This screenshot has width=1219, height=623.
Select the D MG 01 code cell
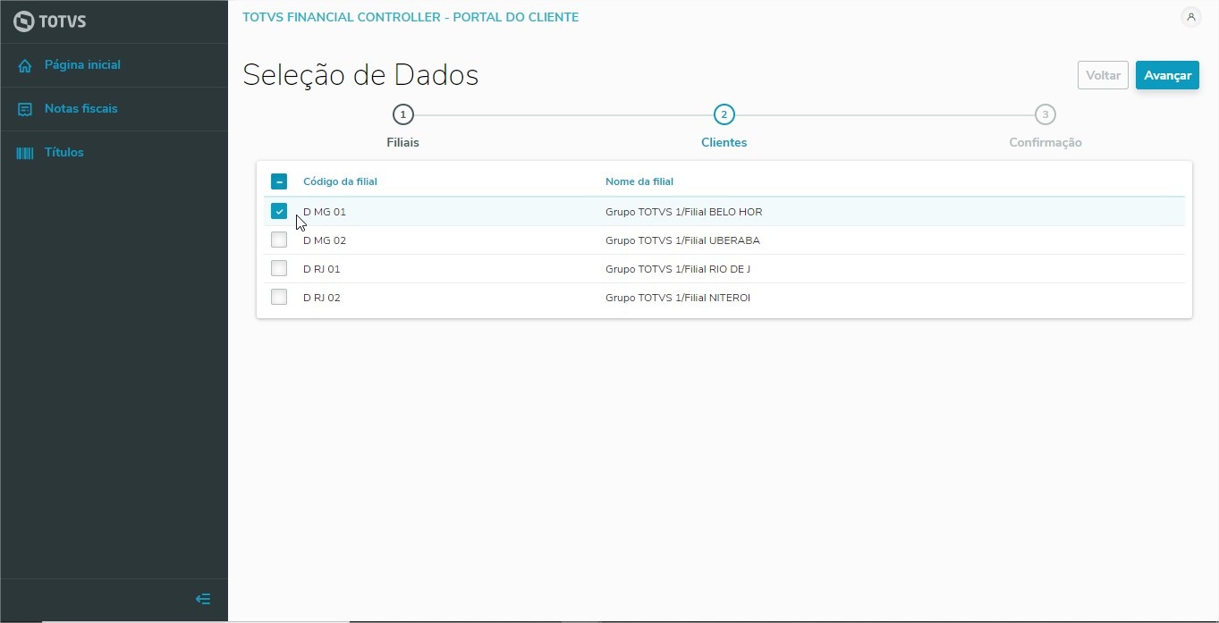pos(325,212)
